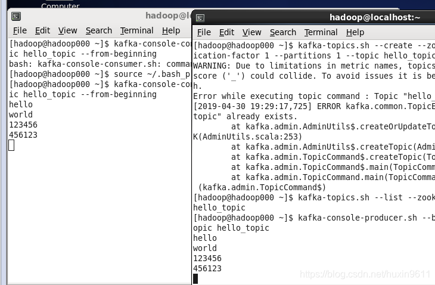The width and height of the screenshot is (435, 285).
Task: Open Search menu in the front terminal window
Action: click(283, 32)
